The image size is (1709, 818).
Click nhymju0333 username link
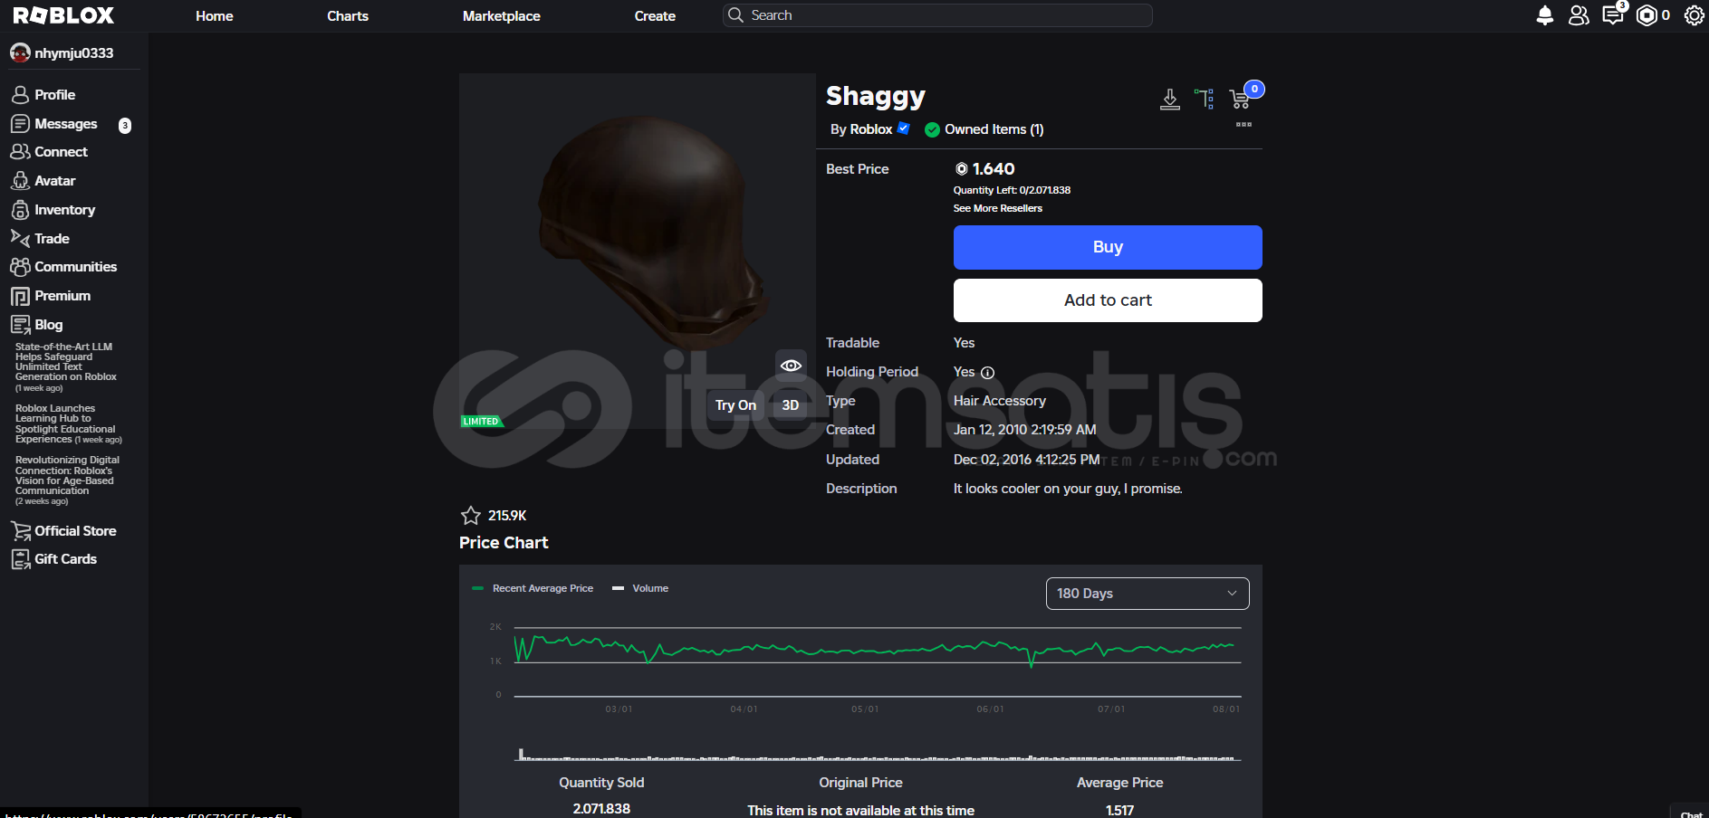click(x=74, y=53)
